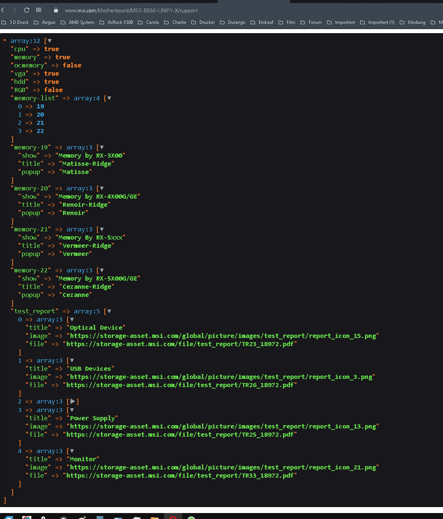Image resolution: width=443 pixels, height=519 pixels.
Task: Collapse test_report entry 3 (Power Supply)
Action: coord(72,410)
